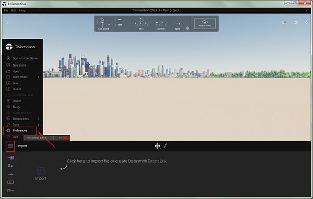Open the Export tab icon in the sidebar
This screenshot has width=313, height=199.
10,191
